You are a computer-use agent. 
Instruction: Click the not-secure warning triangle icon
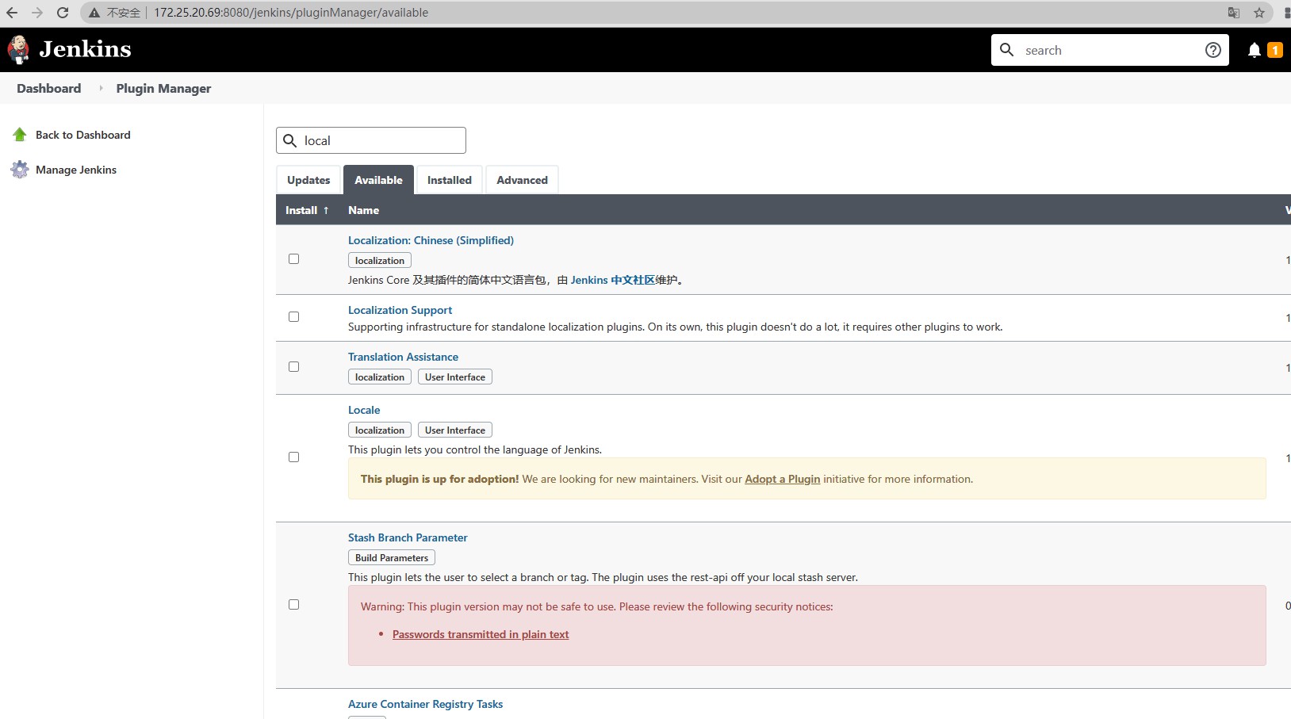[x=94, y=13]
